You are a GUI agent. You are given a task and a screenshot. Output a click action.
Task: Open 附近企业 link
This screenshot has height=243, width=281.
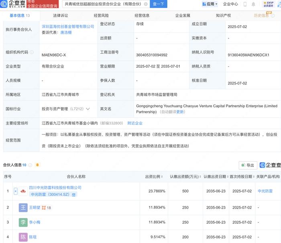[135, 123]
